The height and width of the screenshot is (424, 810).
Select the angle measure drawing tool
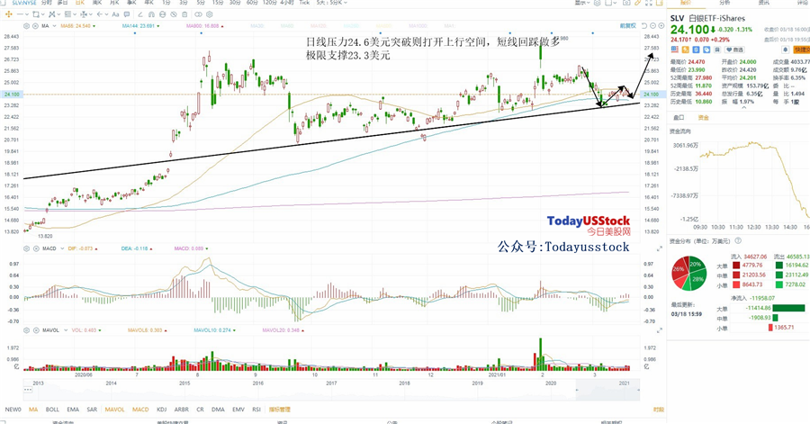140,14
